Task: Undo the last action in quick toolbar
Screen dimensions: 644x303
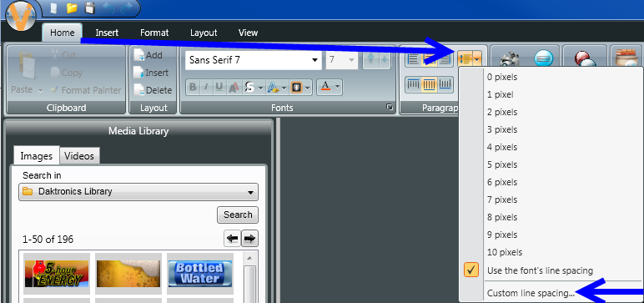Action: [108, 8]
